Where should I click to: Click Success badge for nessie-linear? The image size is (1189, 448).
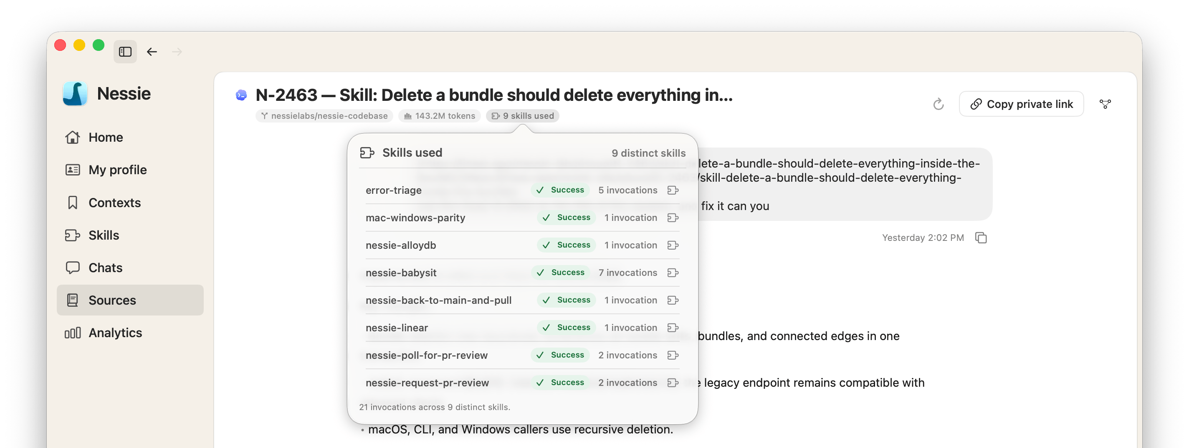click(x=567, y=328)
